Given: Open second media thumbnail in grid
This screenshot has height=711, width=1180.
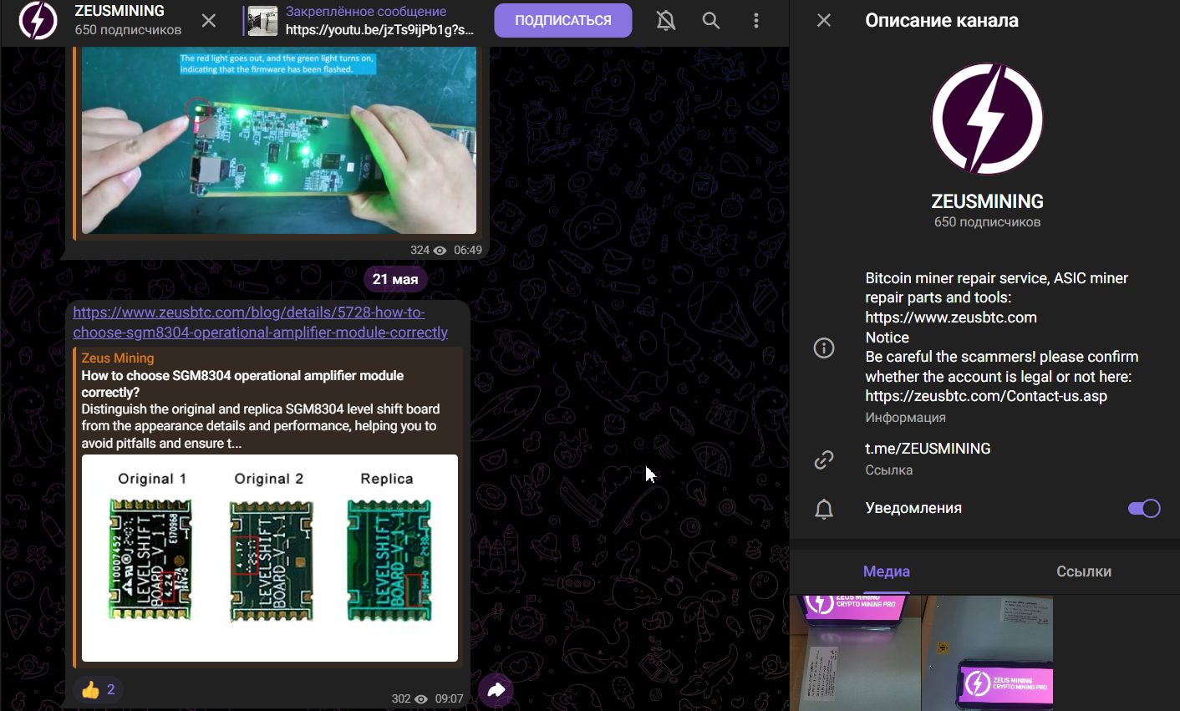Looking at the screenshot, I should 987,653.
